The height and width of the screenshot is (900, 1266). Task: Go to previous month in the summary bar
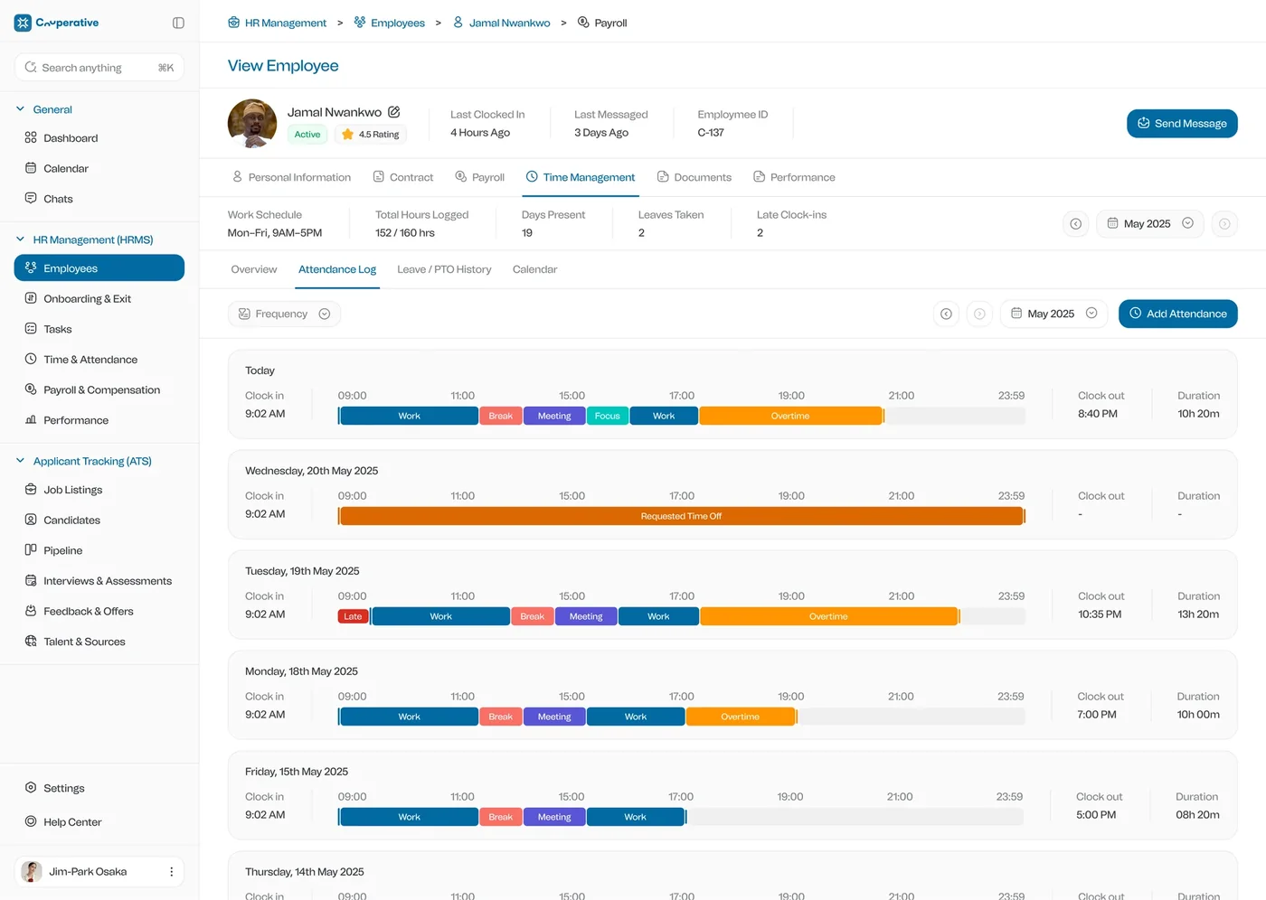tap(1075, 224)
